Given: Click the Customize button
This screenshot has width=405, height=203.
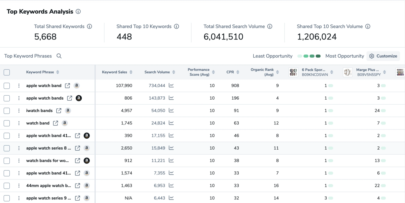Looking at the screenshot, I should coord(383,56).
